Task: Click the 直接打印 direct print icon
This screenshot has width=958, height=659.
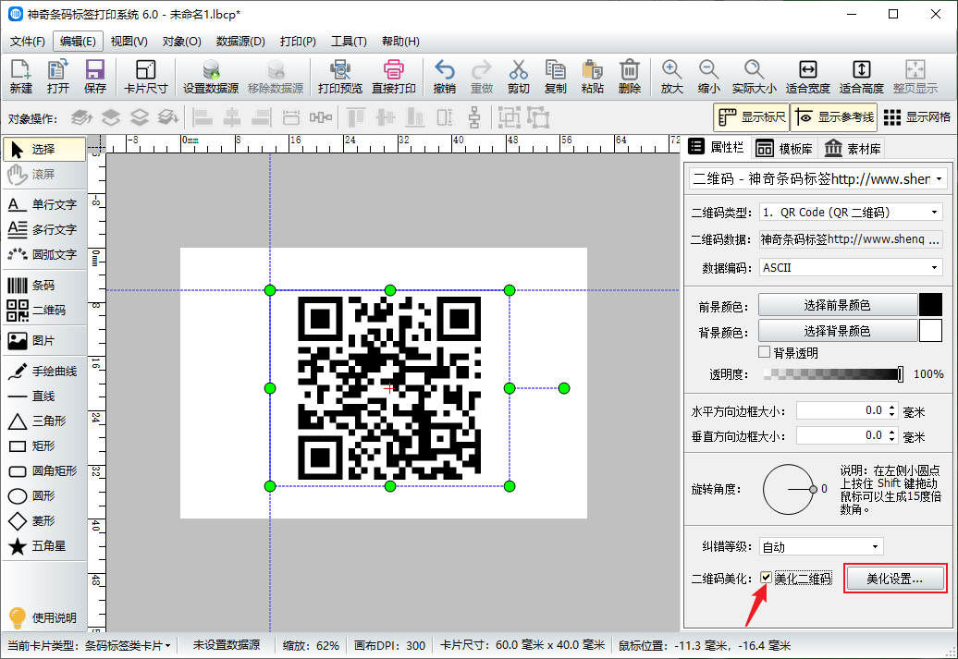Action: (394, 77)
